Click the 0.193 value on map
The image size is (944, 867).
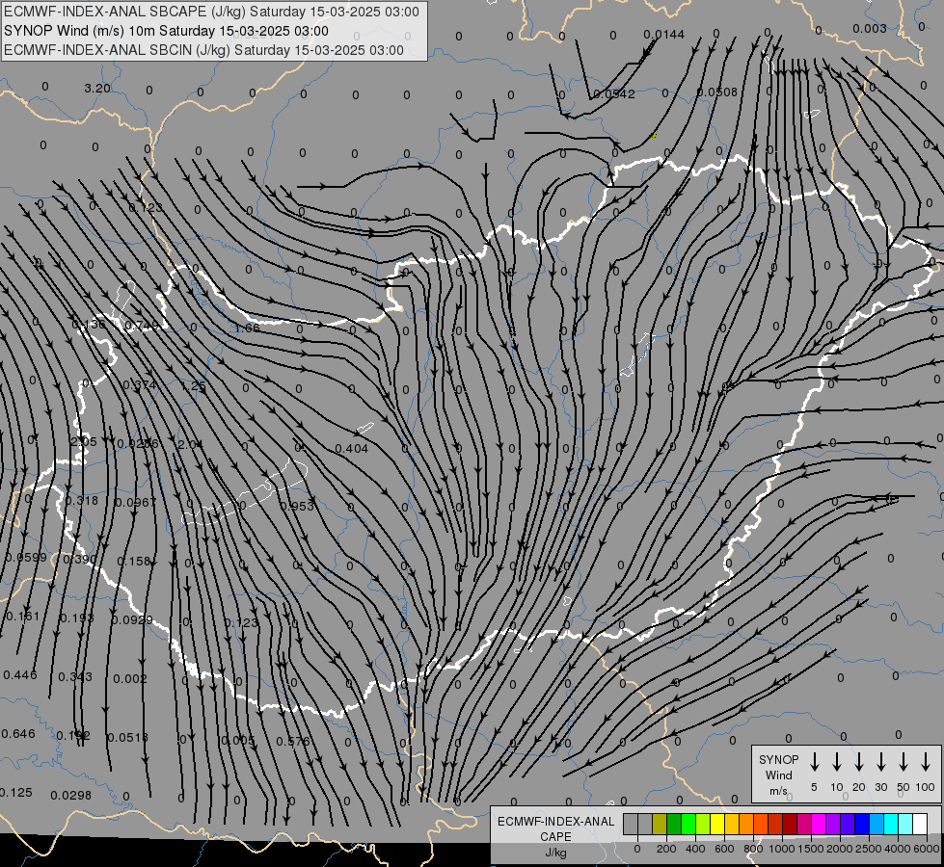76,618
